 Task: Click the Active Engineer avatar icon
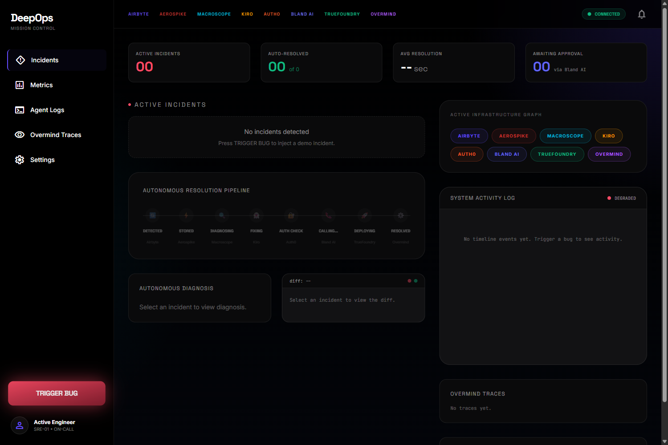click(20, 425)
